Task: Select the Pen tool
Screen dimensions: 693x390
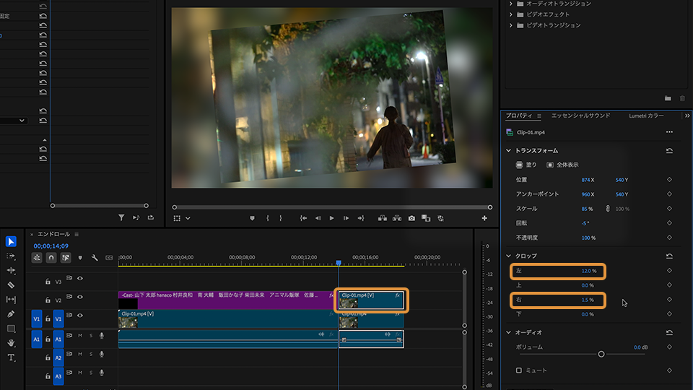Action: tap(11, 314)
